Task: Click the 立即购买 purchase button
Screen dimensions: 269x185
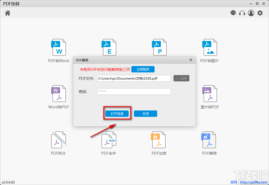Action: click(x=143, y=69)
